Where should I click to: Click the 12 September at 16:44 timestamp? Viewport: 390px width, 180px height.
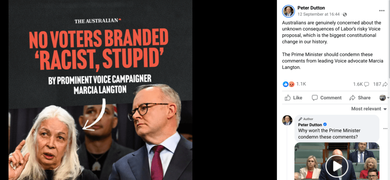[x=319, y=14]
